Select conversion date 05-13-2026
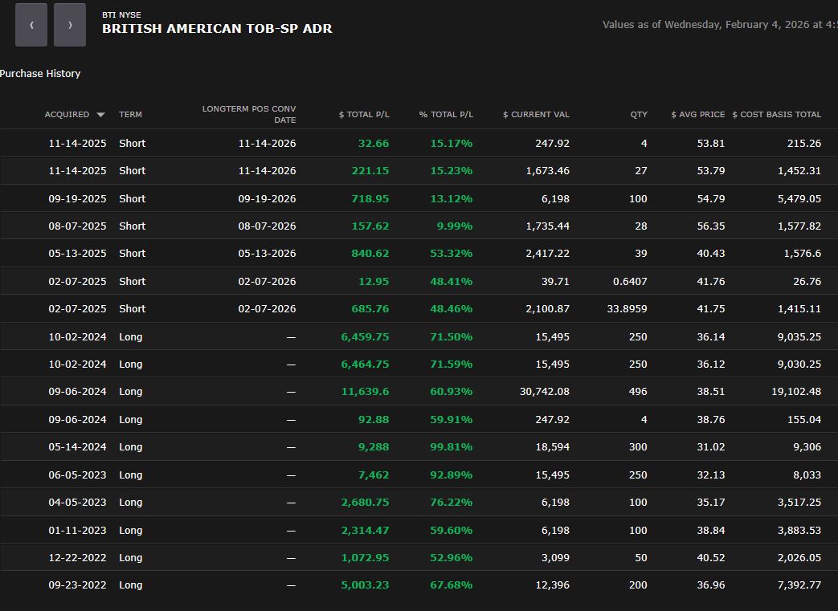 pyautogui.click(x=268, y=253)
